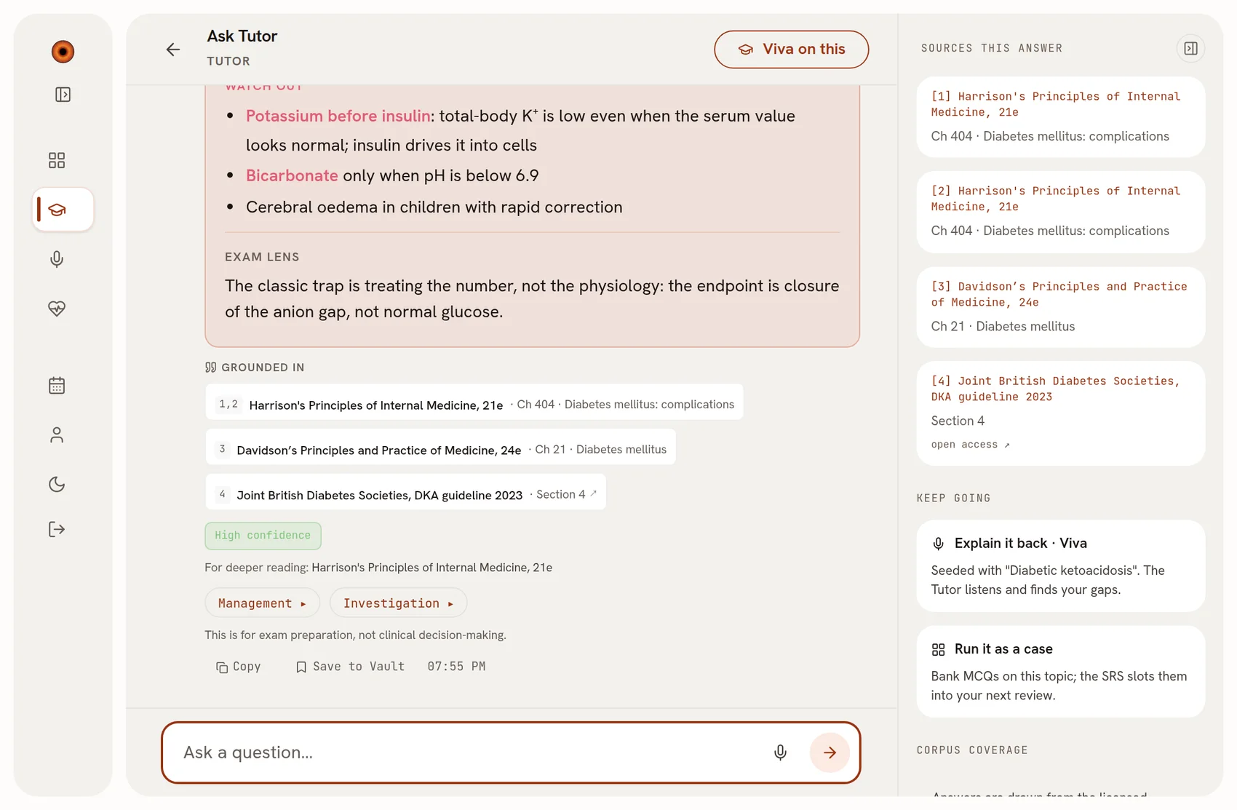Copy the tutor answer

pyautogui.click(x=238, y=667)
